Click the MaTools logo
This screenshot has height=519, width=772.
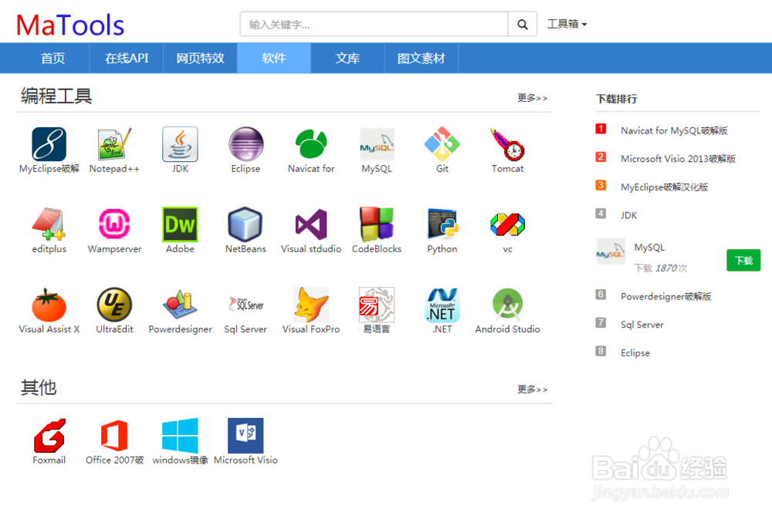(x=70, y=25)
